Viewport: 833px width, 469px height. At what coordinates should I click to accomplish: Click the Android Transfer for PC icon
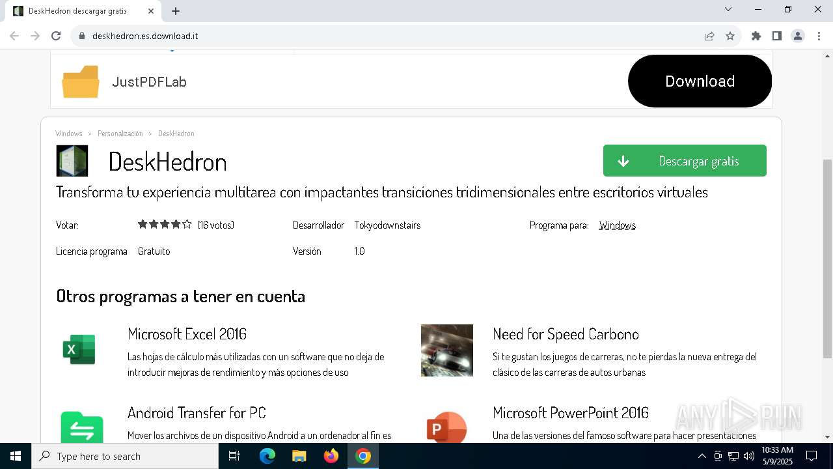[x=82, y=427]
